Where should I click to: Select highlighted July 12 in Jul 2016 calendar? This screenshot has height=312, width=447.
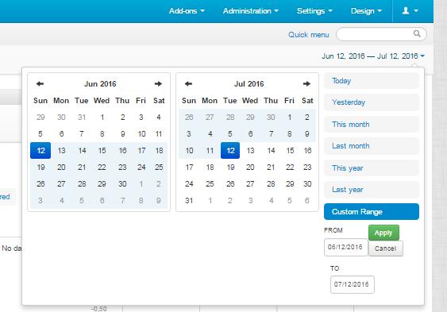pyautogui.click(x=230, y=151)
